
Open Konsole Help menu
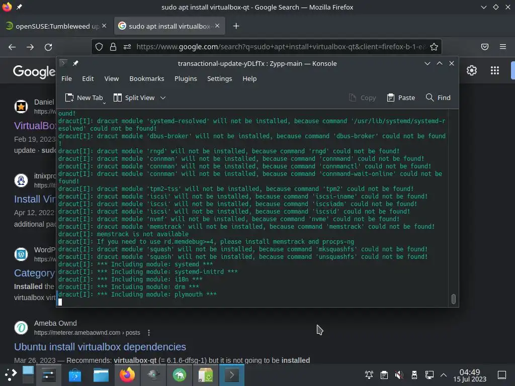[x=249, y=79]
